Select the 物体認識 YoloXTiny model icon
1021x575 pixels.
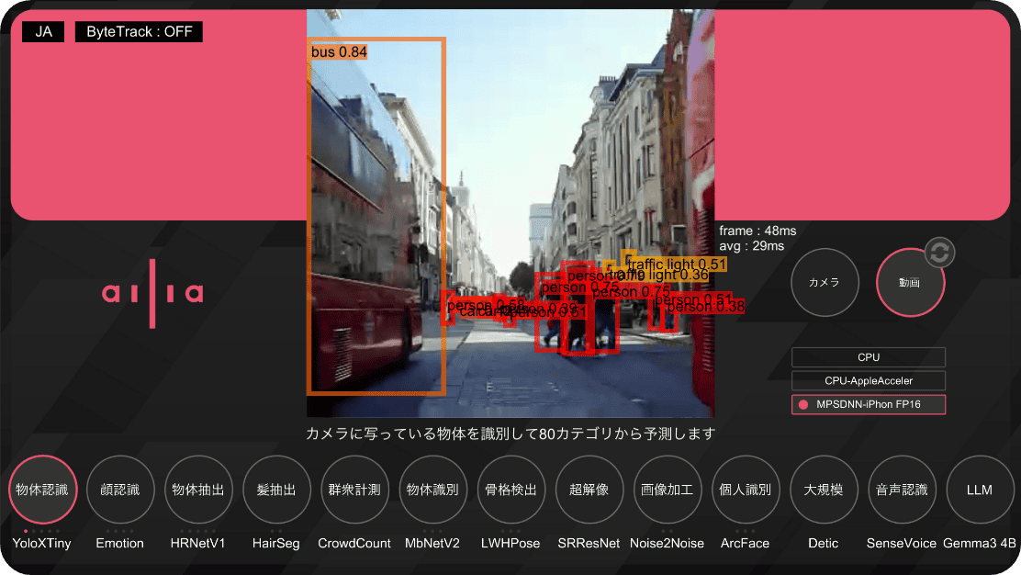tap(42, 490)
